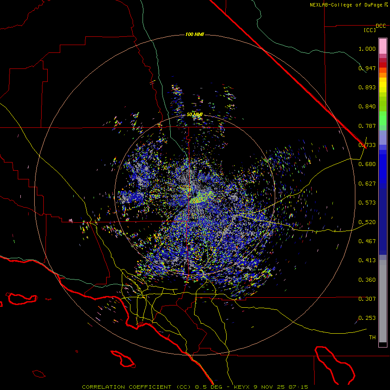
Task: Click the 0.893 color scale value
Action: (x=367, y=87)
